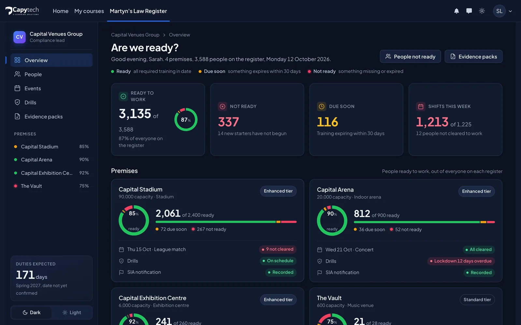Click the SL user avatar
The image size is (521, 325).
[500, 11]
